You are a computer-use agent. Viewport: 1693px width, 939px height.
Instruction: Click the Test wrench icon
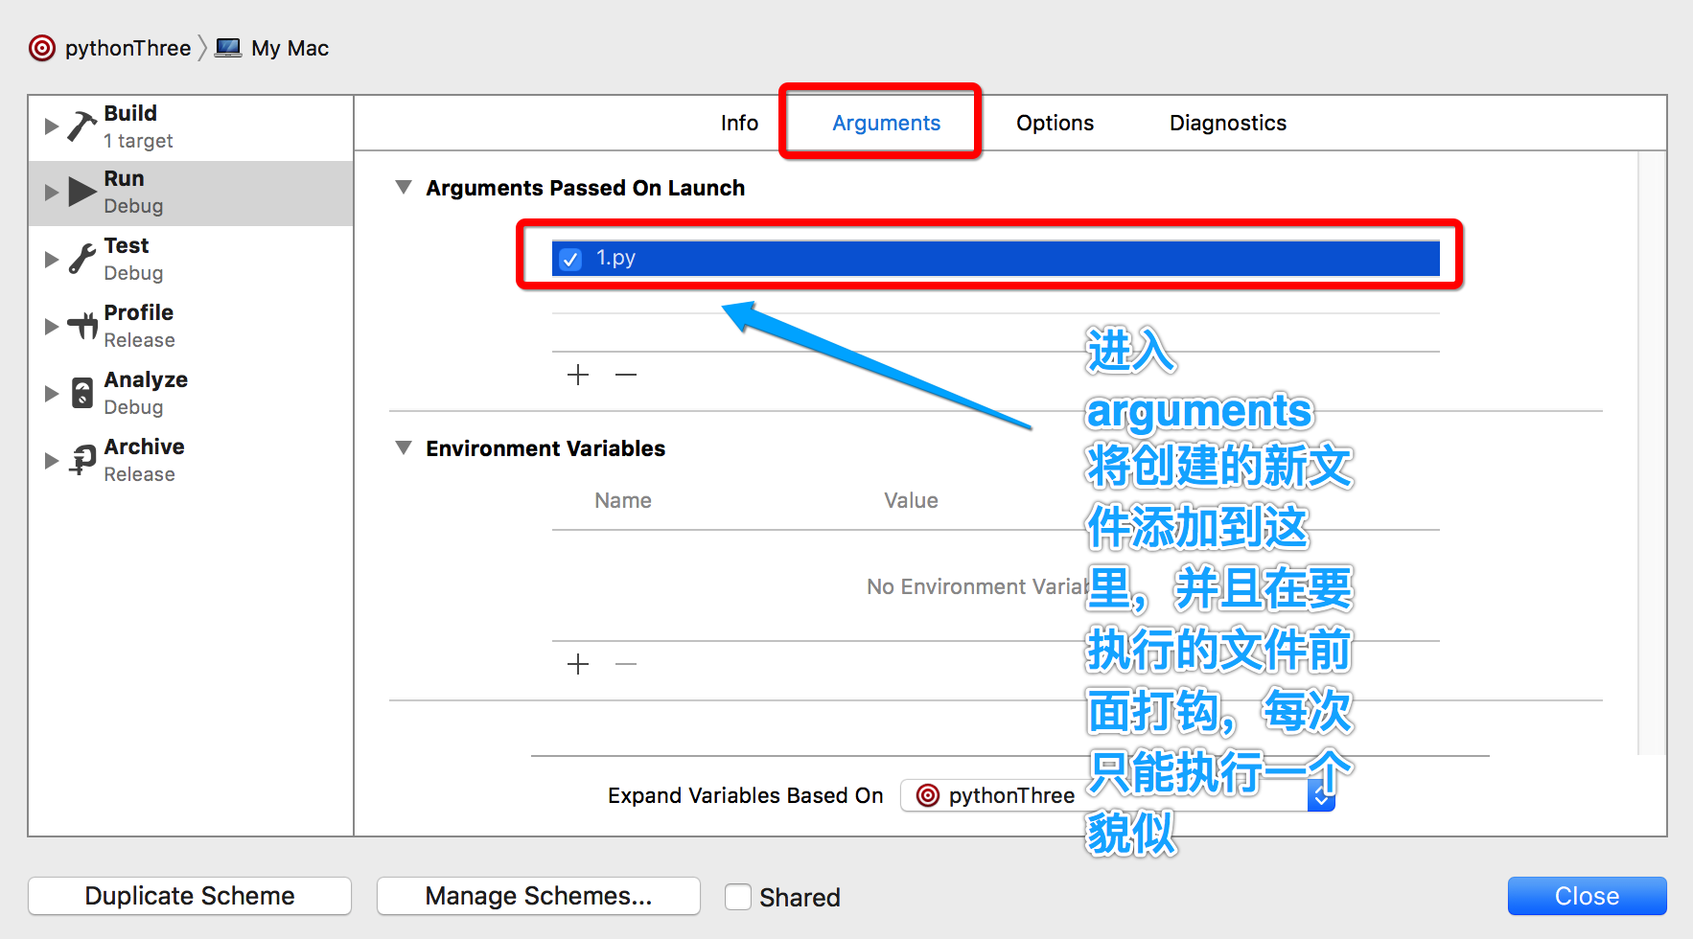tap(82, 259)
